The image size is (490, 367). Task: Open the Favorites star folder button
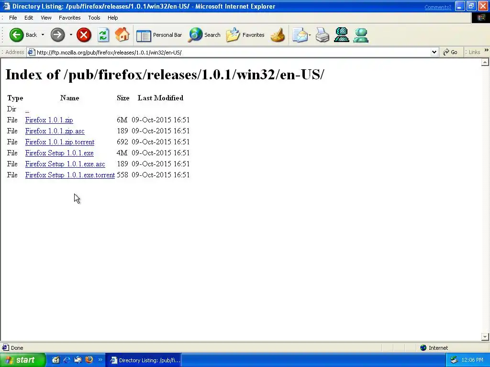point(245,35)
